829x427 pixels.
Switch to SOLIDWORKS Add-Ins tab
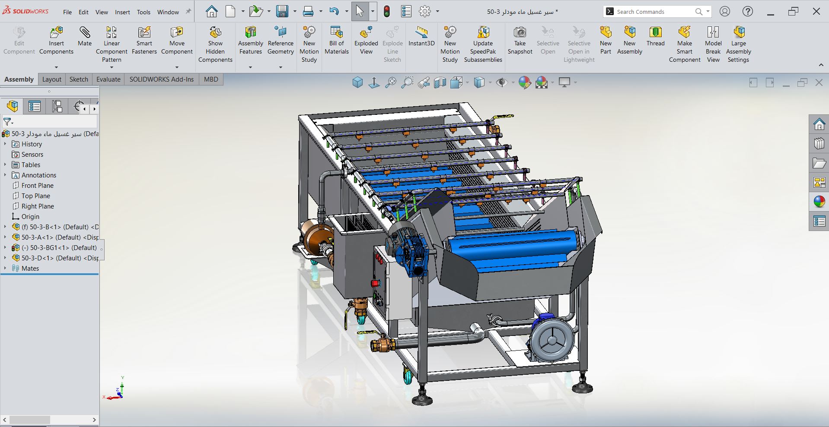162,79
